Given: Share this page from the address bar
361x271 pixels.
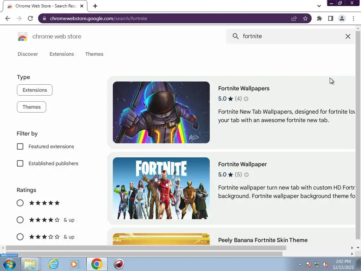Looking at the screenshot, I should pyautogui.click(x=294, y=18).
